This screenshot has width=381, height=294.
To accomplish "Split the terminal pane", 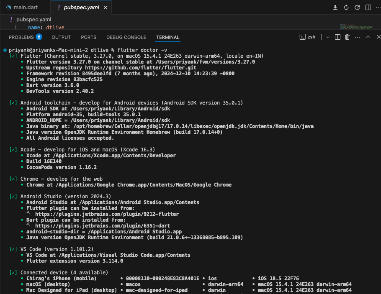I will tap(337, 37).
